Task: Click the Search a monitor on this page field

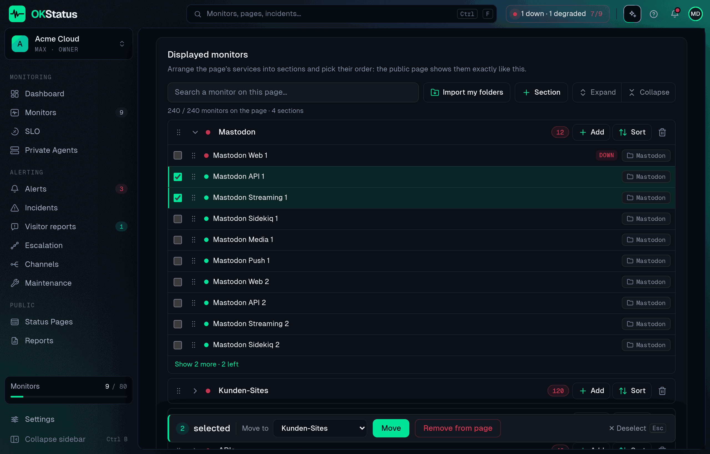Action: pyautogui.click(x=293, y=92)
